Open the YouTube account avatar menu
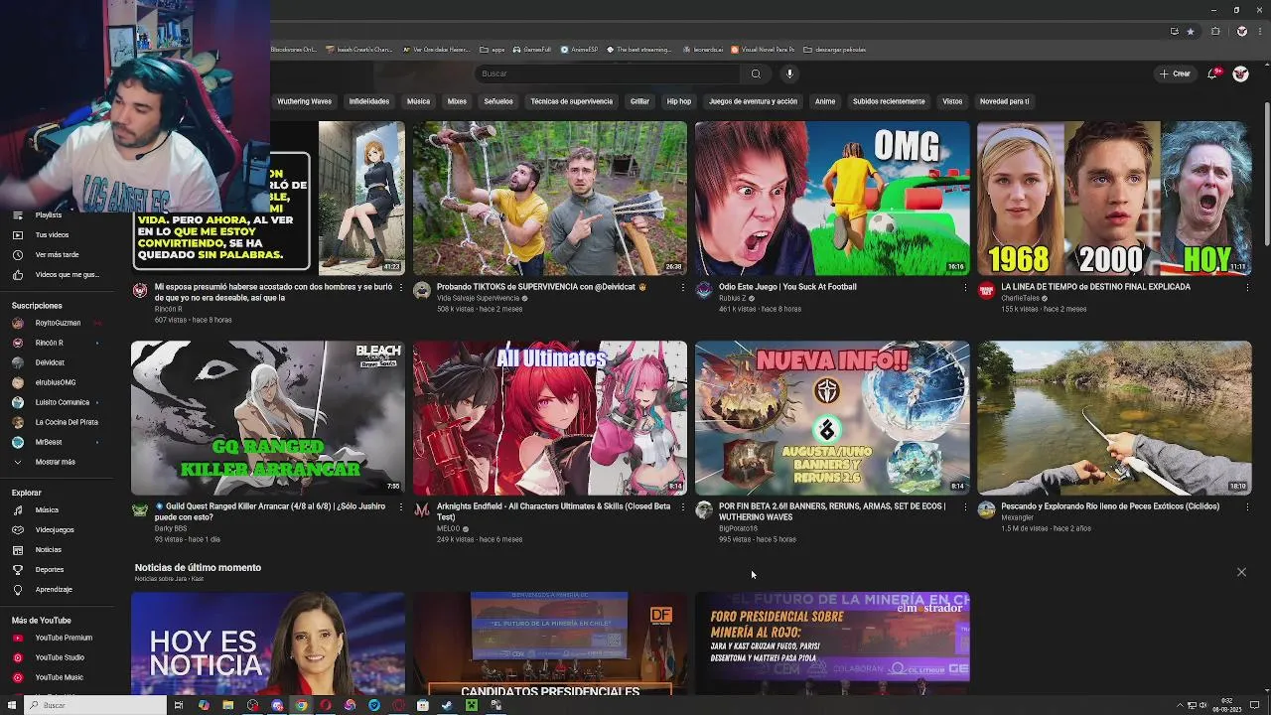 1240,73
